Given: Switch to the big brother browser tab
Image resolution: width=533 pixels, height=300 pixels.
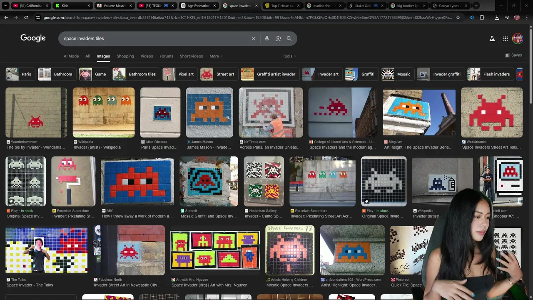Looking at the screenshot, I should 408,6.
